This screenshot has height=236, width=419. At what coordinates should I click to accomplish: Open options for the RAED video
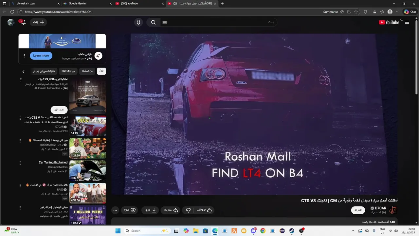click(20, 185)
